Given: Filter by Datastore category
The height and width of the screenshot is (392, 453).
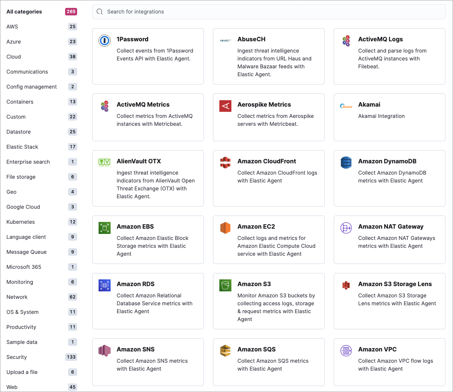Looking at the screenshot, I should [41, 132].
